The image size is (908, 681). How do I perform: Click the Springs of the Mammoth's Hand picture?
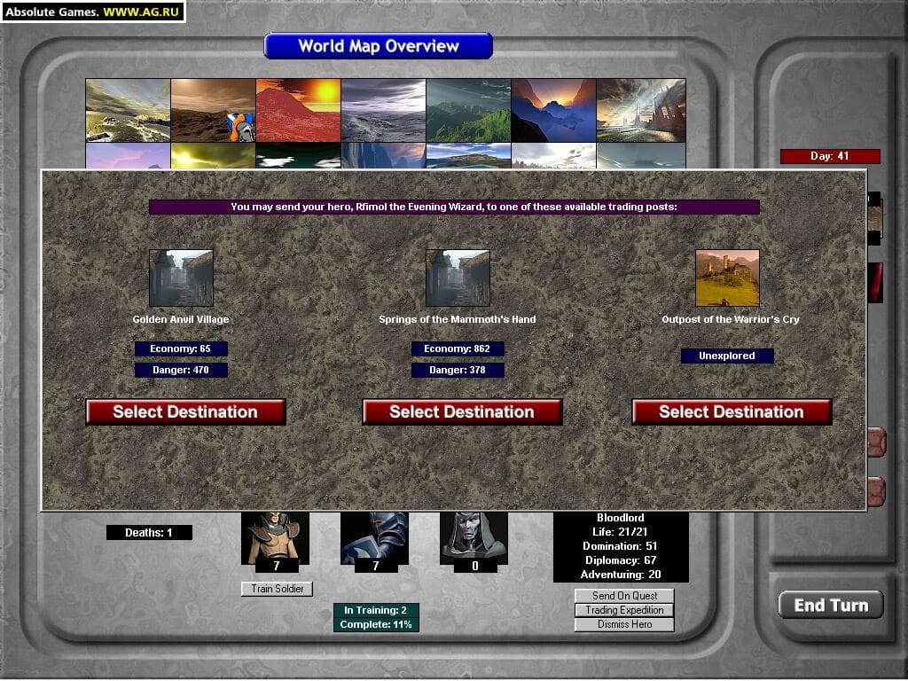point(458,278)
